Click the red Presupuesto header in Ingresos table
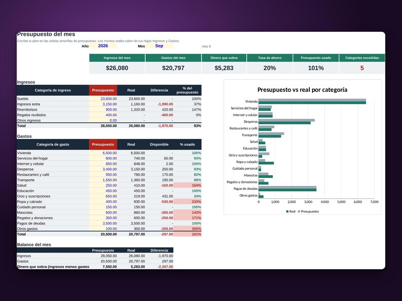This screenshot has height=301, width=402. [103, 90]
